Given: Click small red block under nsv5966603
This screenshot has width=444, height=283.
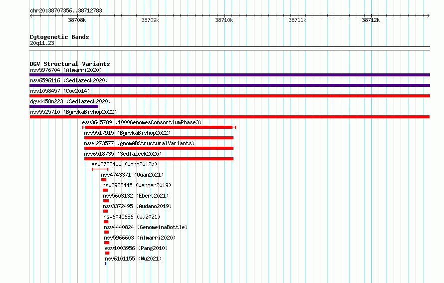Looking at the screenshot, I should click(107, 243).
